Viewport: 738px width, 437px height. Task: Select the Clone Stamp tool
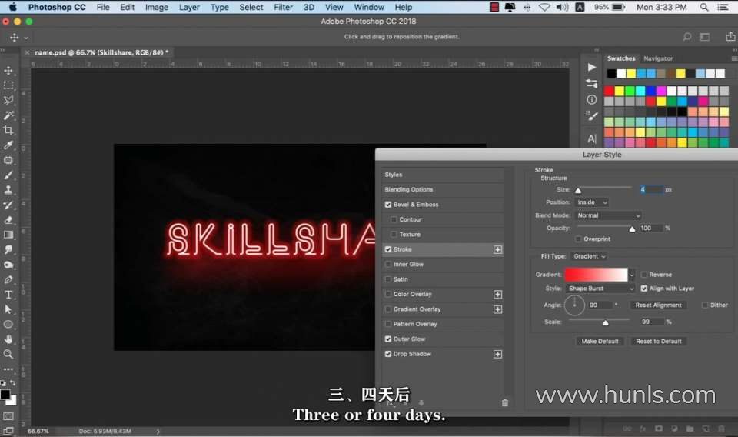[x=8, y=190]
